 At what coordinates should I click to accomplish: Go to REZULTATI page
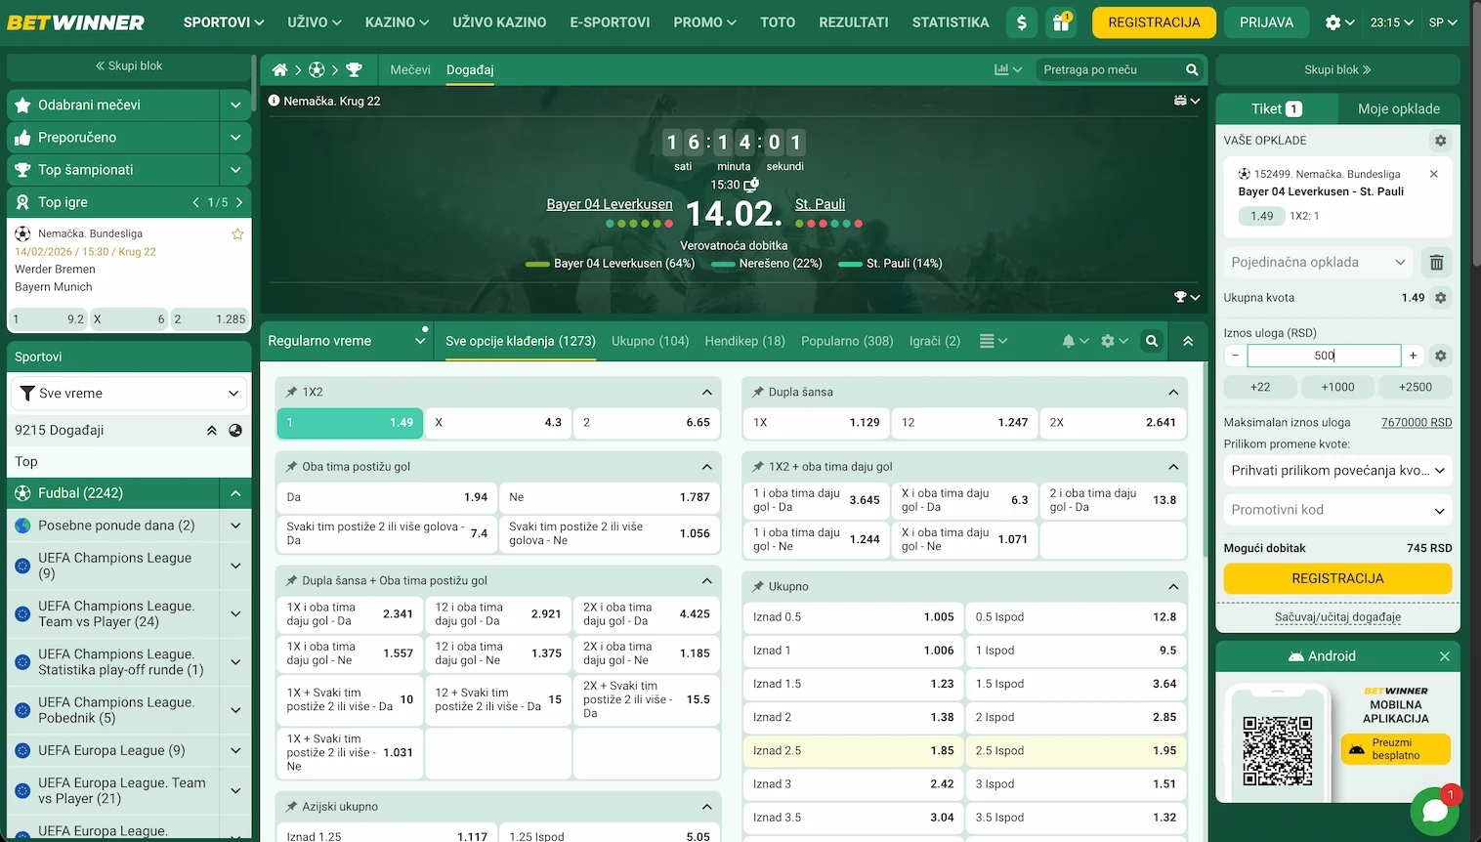(854, 22)
